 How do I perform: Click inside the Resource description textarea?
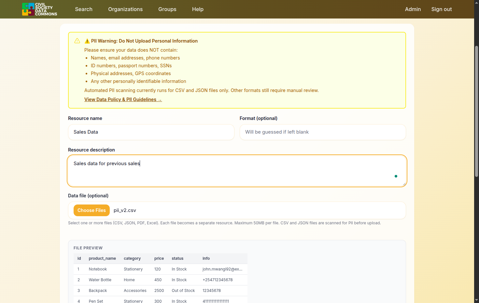237,171
